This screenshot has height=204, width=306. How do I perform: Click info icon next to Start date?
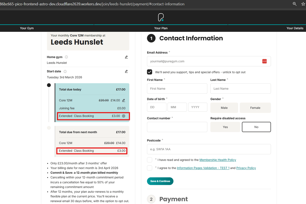65,71
